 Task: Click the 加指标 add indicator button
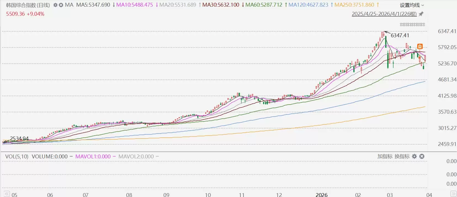click(x=385, y=156)
